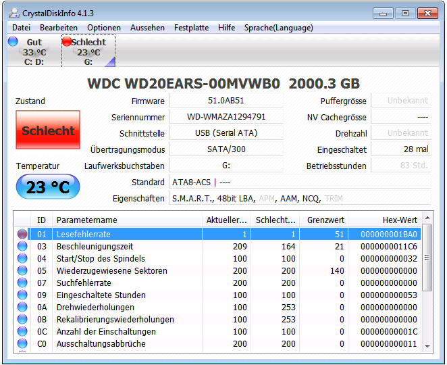The width and height of the screenshot is (447, 365).
Task: Click the Laufwerksbuchstaben G: field
Action: click(226, 166)
